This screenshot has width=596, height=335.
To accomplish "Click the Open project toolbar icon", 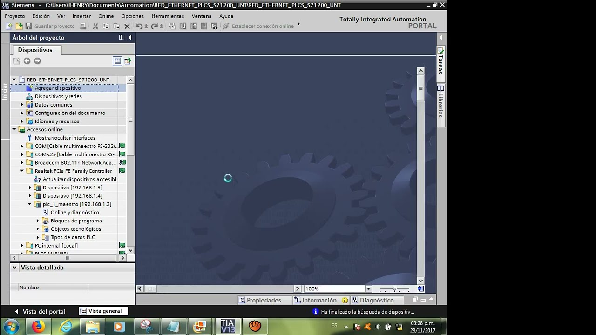I will (x=19, y=26).
